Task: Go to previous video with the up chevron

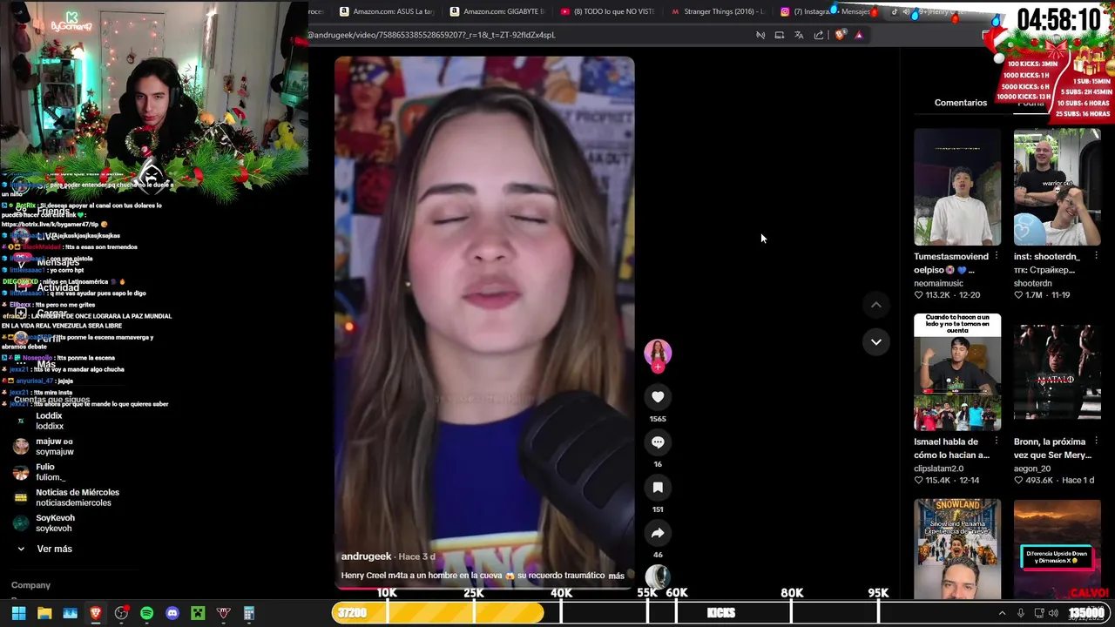Action: 876,305
